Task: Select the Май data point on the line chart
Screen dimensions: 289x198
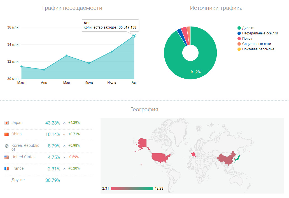Action: click(x=67, y=55)
